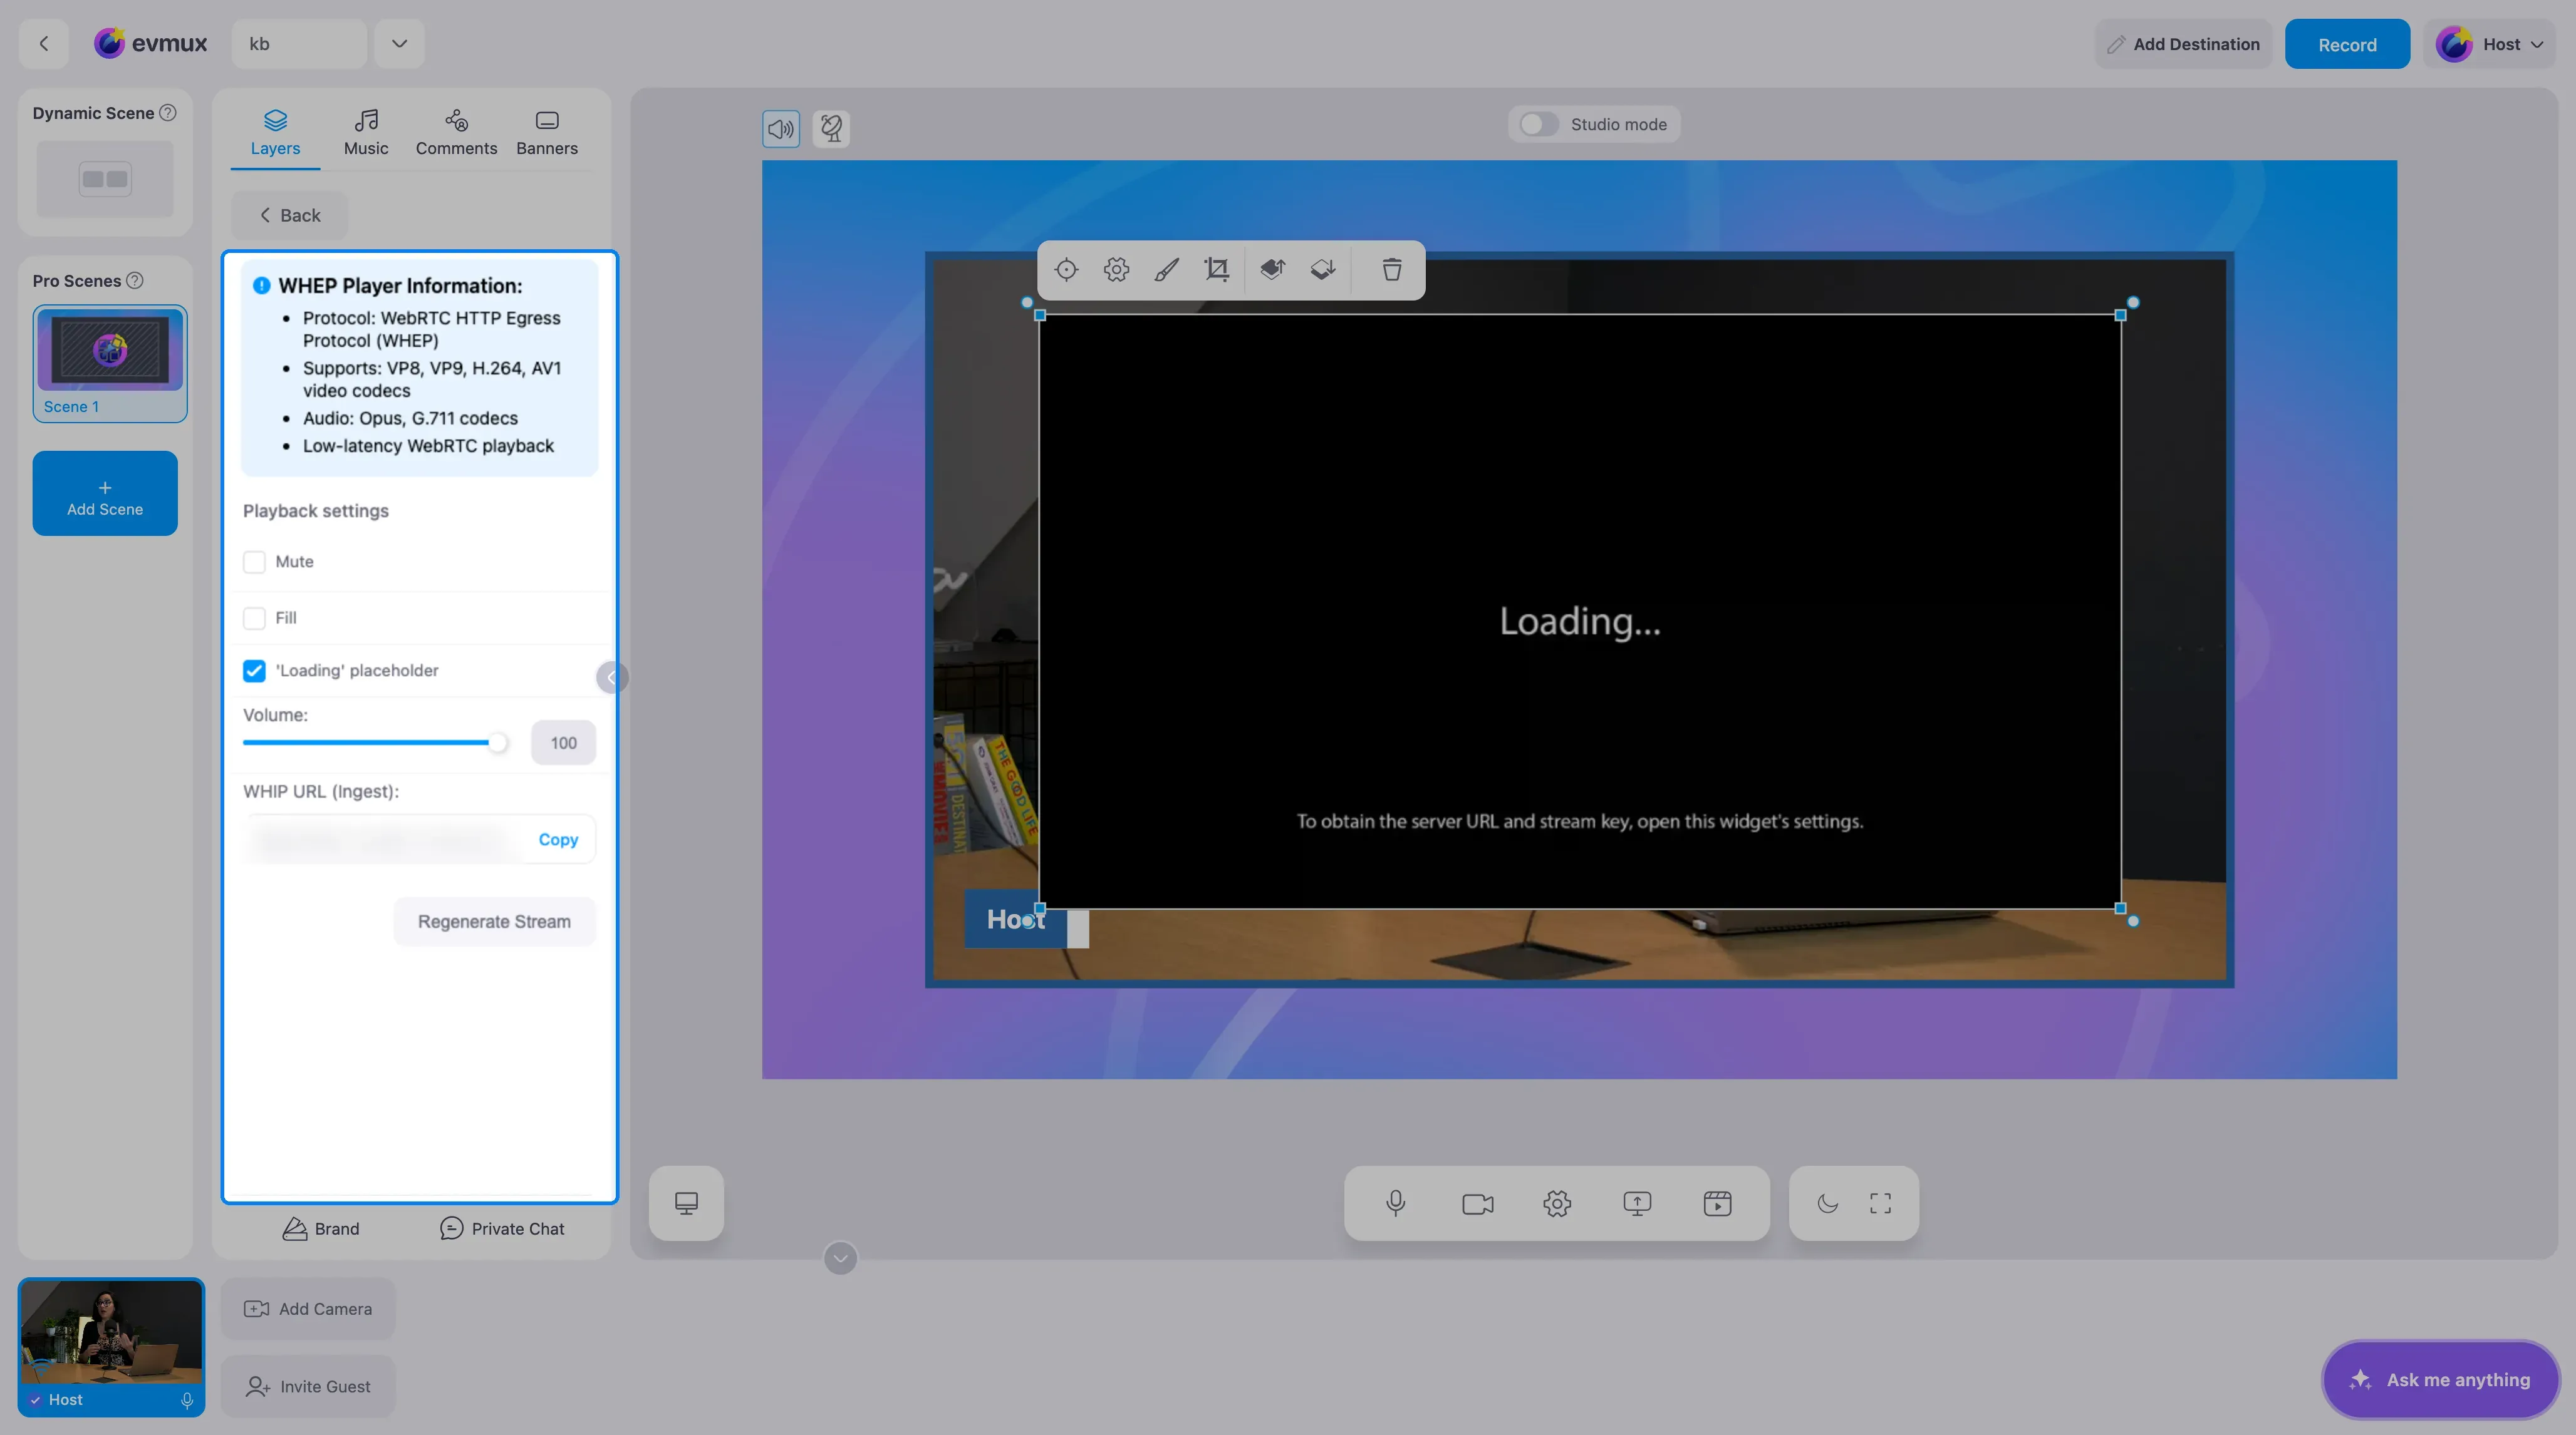Enter fullscreen with the expand icon
Screen dimensions: 2576x1435
point(1881,1203)
